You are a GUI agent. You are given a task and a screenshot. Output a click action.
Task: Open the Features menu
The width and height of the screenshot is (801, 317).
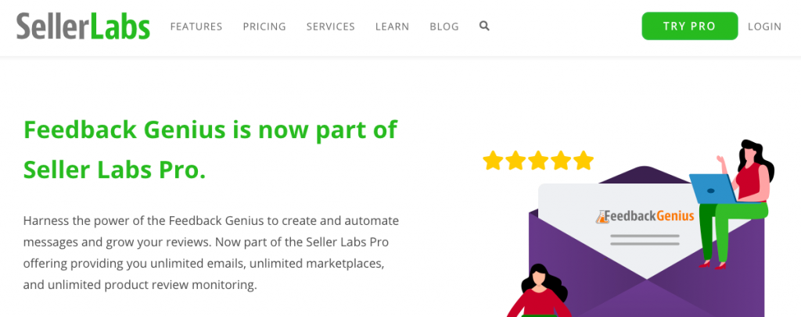(x=196, y=27)
